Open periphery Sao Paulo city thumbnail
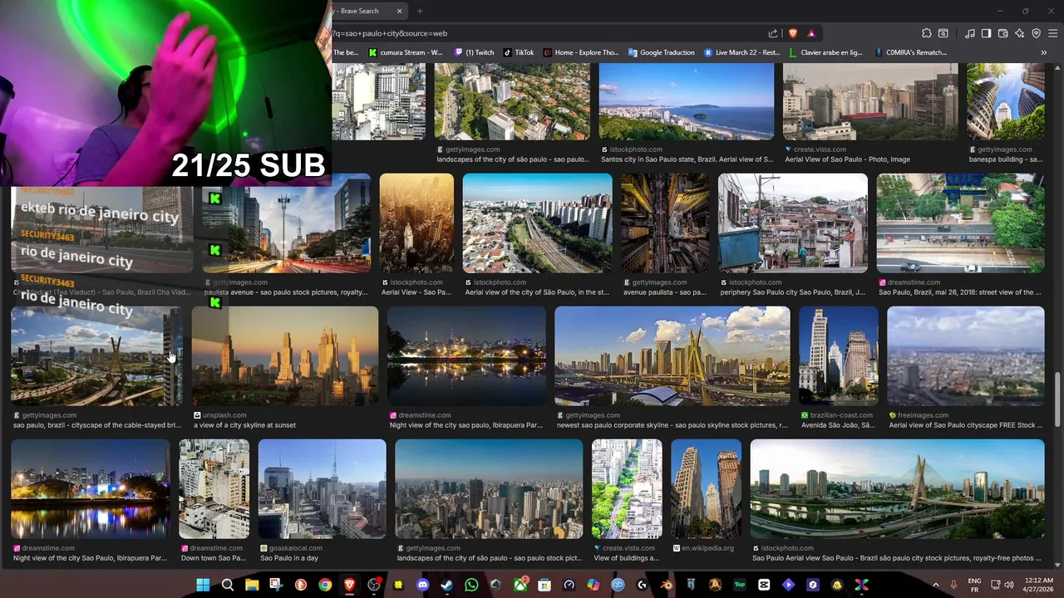The height and width of the screenshot is (598, 1064). (792, 223)
